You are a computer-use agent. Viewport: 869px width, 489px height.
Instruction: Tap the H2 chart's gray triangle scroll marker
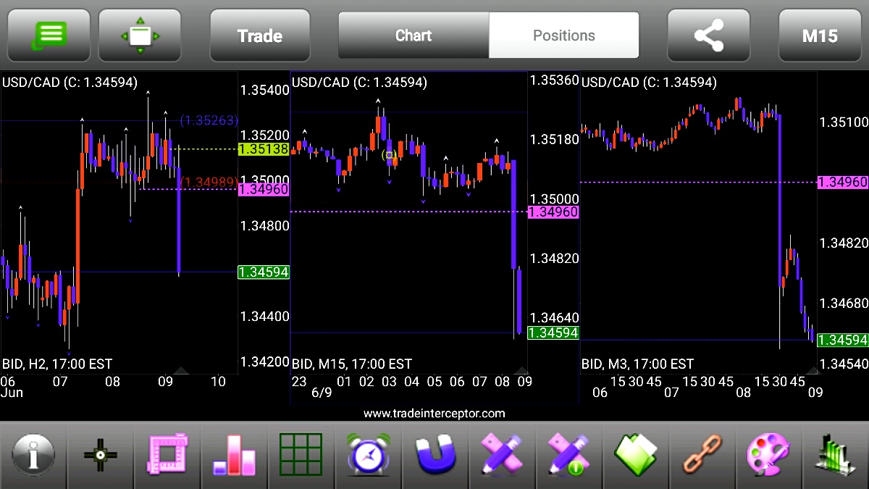point(181,371)
